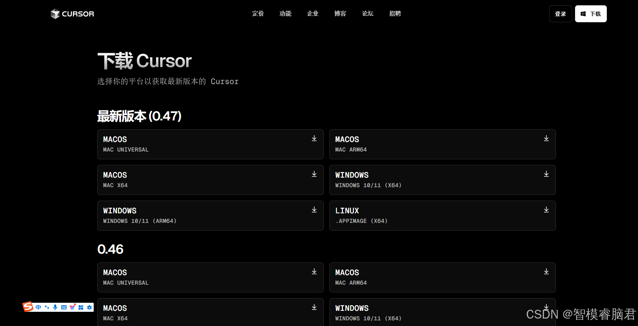This screenshot has width=638, height=326.
Task: Click "MAC ARM64" text under the 0.46 heading
Action: (x=351, y=283)
